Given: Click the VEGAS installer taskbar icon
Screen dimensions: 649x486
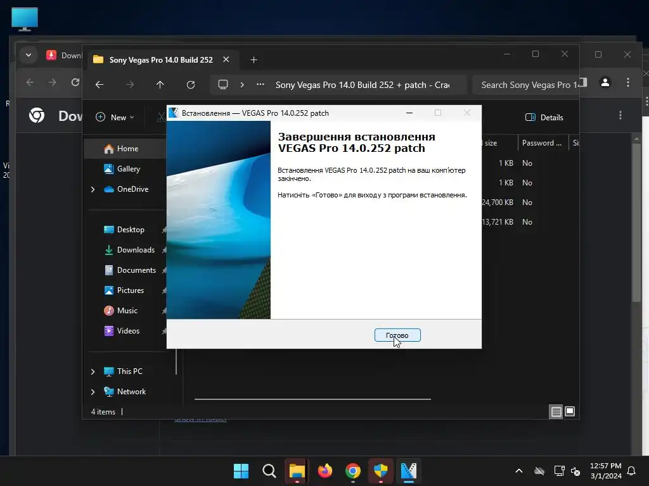Looking at the screenshot, I should pyautogui.click(x=409, y=471).
